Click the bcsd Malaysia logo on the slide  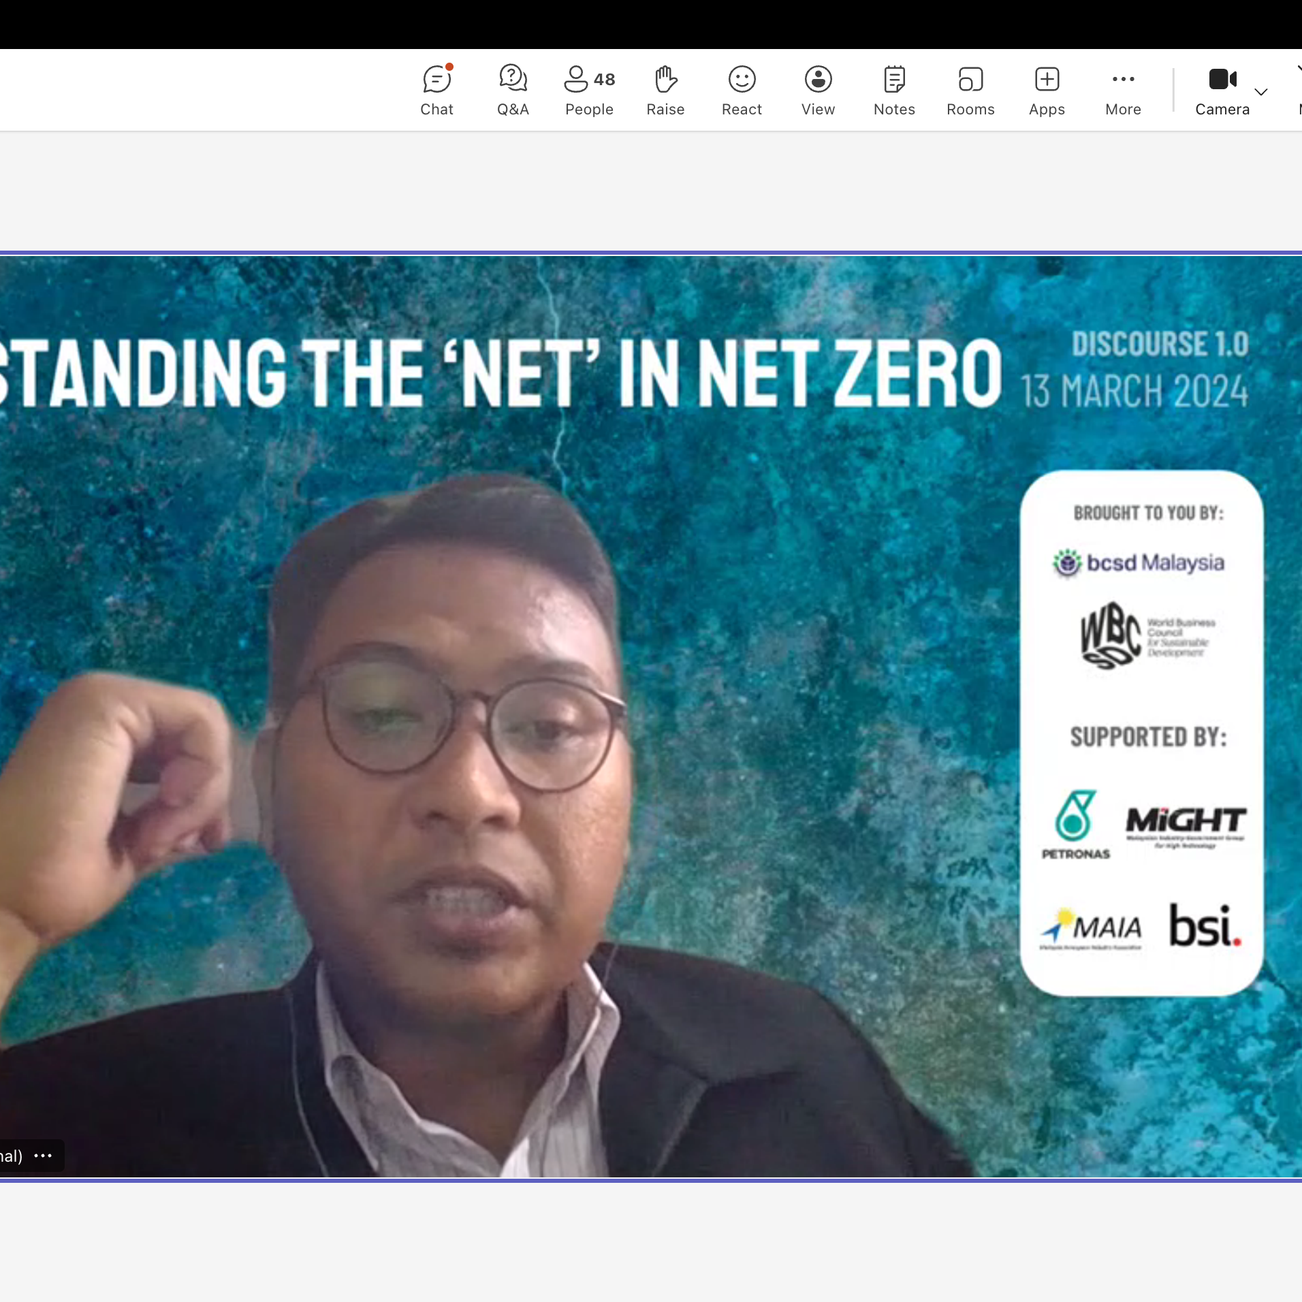pos(1139,563)
